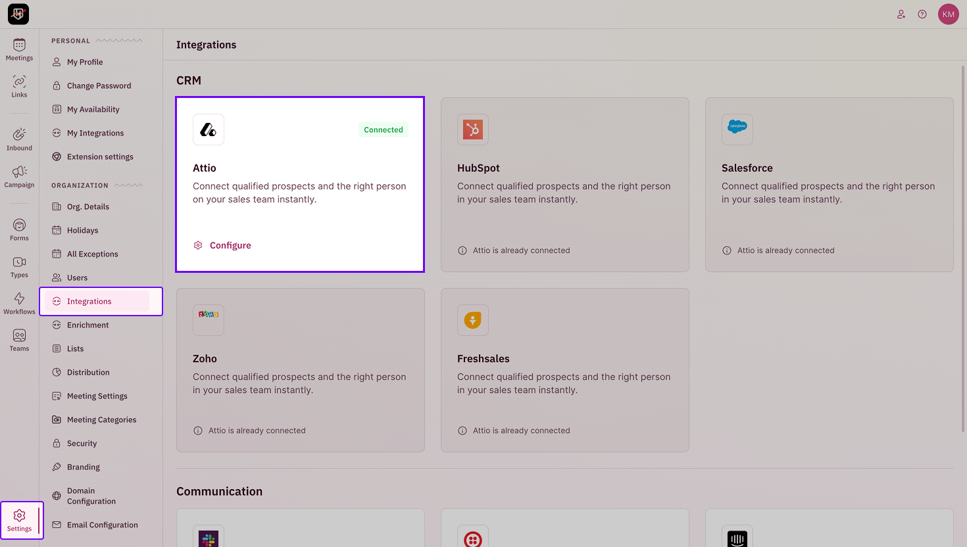Click the Salesforce card title

(x=747, y=168)
